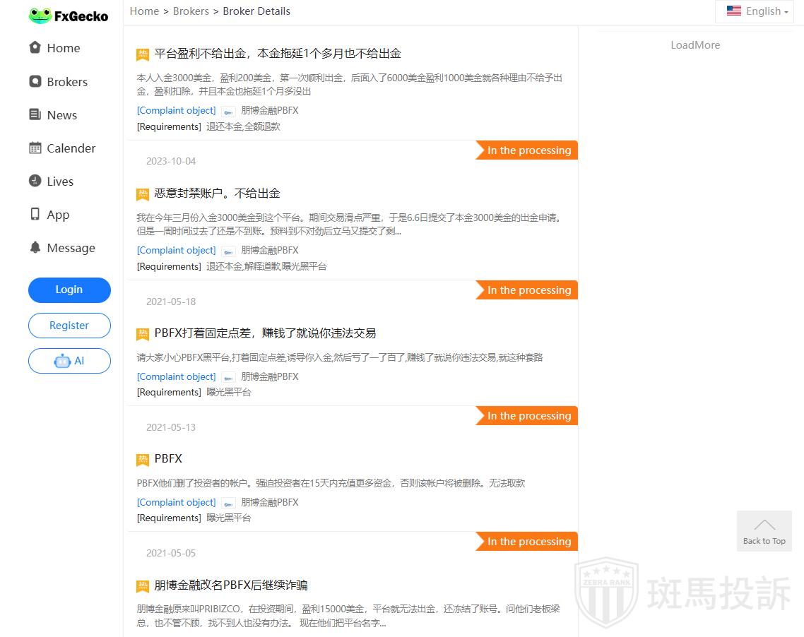Screen dimensions: 804x637
Task: Click the FxGecko frog logo
Action: 40,16
